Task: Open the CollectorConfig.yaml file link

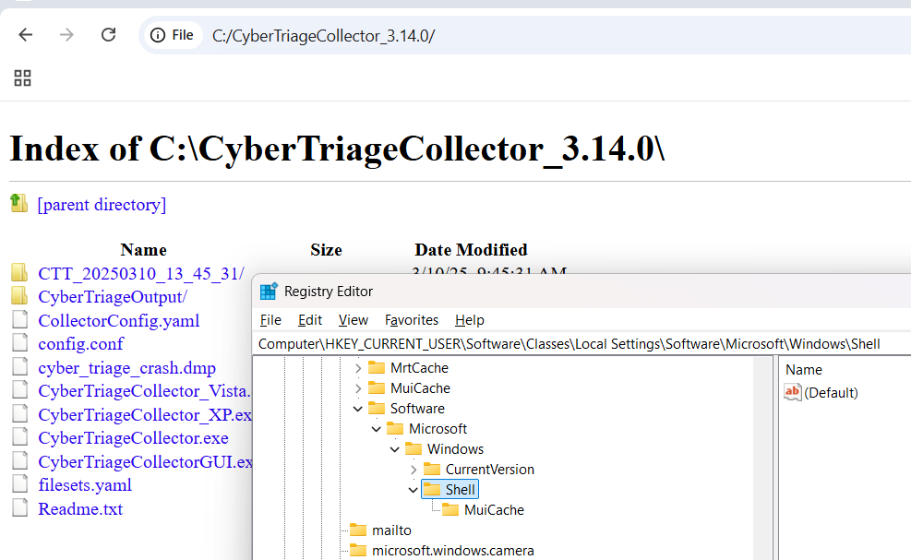Action: (118, 321)
